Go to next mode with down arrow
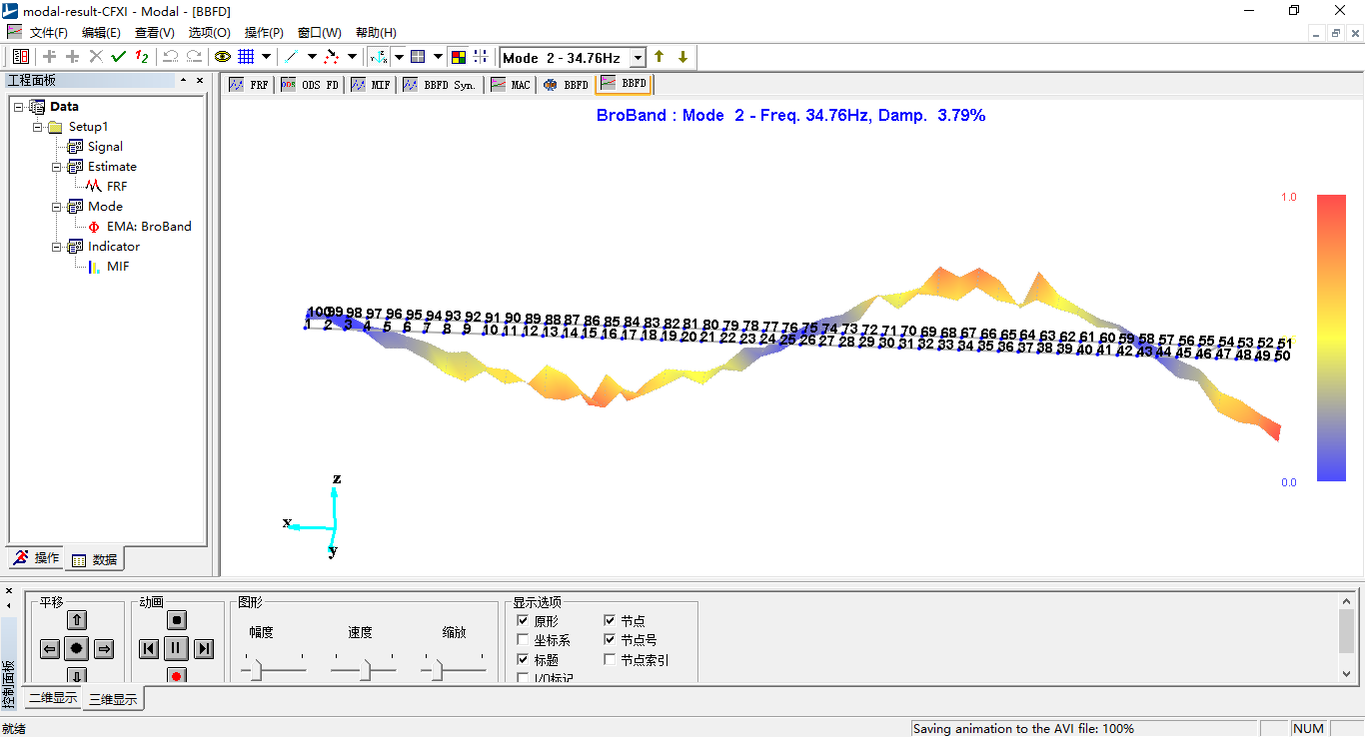1365x737 pixels. tap(682, 57)
